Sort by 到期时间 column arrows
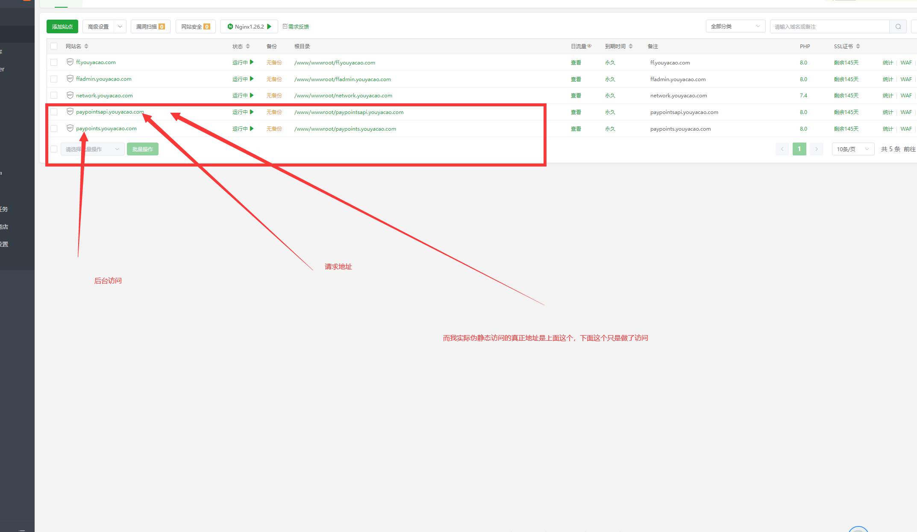The width and height of the screenshot is (917, 532). (x=631, y=46)
